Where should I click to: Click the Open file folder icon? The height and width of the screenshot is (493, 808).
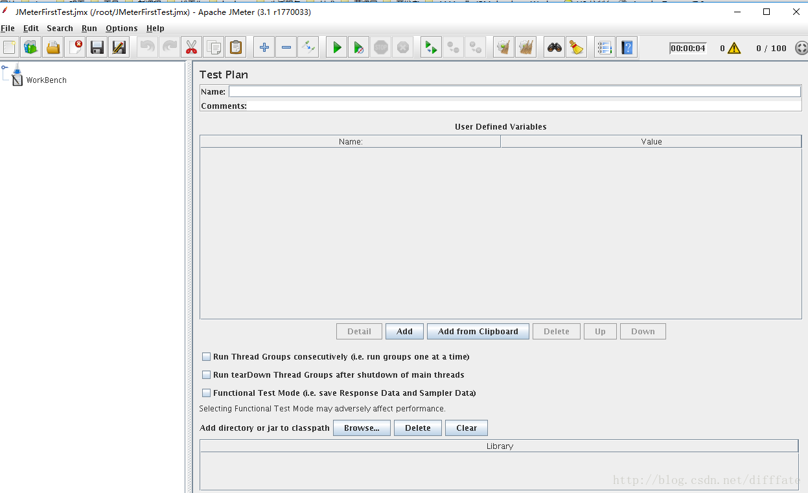coord(53,47)
